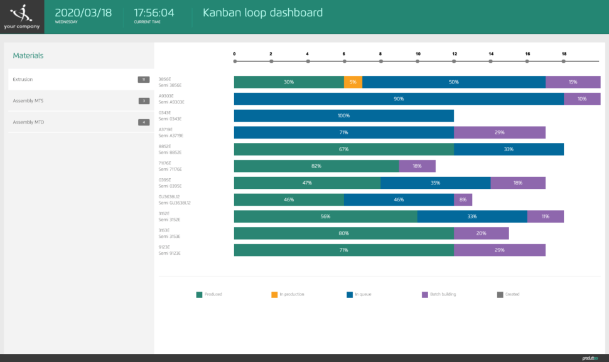This screenshot has width=609, height=362.
Task: Click the your company logo
Action: point(22,17)
